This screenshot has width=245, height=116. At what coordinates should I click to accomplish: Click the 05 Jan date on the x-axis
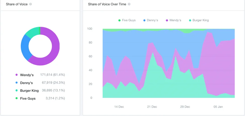[218, 107]
